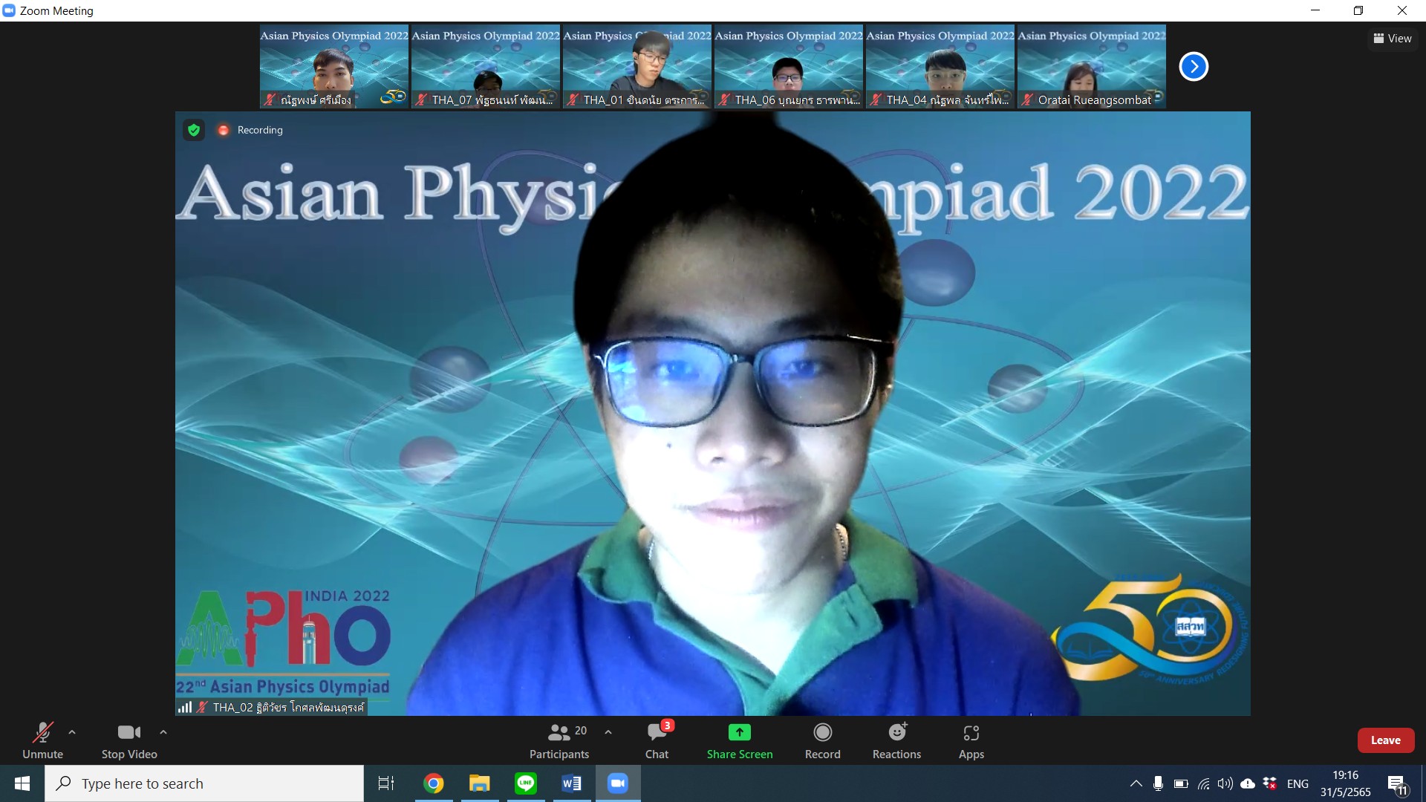Open the LINE app from taskbar

(x=526, y=783)
